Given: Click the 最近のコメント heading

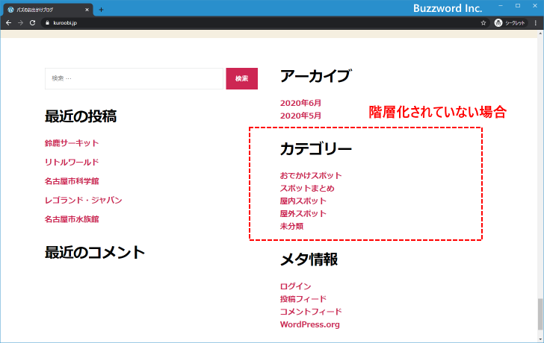Looking at the screenshot, I should [95, 252].
